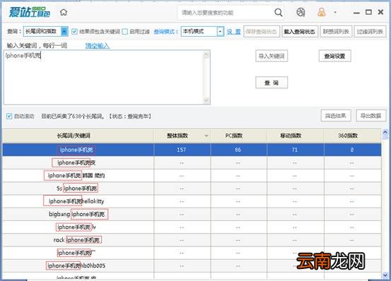The width and height of the screenshot is (391, 281).
Task: Click the 爱站SEO工具包 logo
Action: coord(30,12)
